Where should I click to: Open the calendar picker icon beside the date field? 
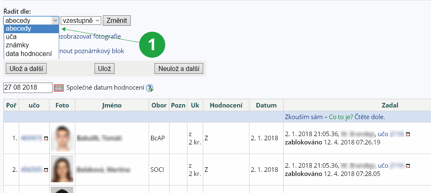coord(59,88)
